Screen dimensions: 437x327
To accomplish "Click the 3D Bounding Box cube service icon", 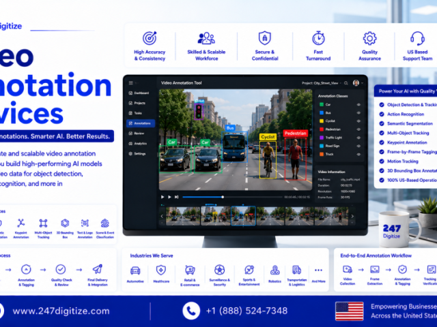I will tap(65, 223).
